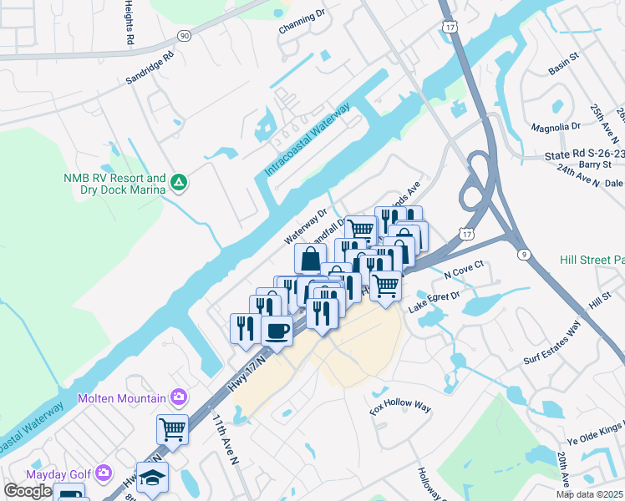Select the Molten Mountain camera marker
Viewport: 625px width, 501px height.
[179, 397]
